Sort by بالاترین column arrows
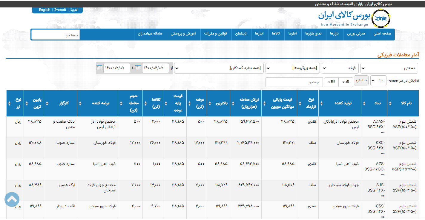Viewport: 425px width, 220px height. point(210,103)
